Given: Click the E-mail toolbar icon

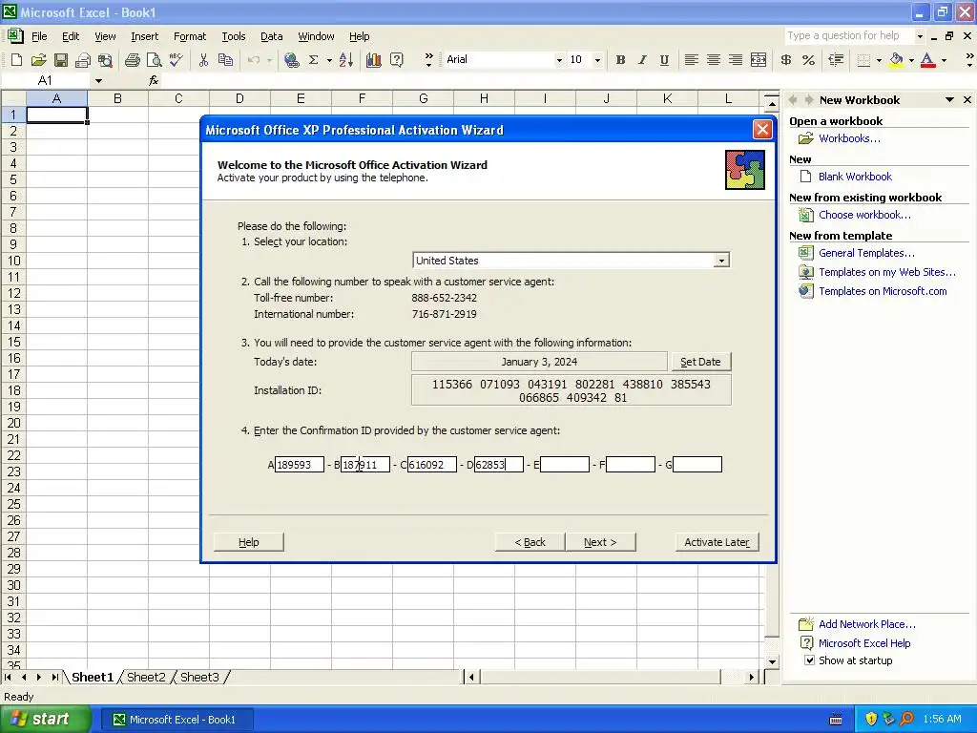Looking at the screenshot, I should point(83,60).
